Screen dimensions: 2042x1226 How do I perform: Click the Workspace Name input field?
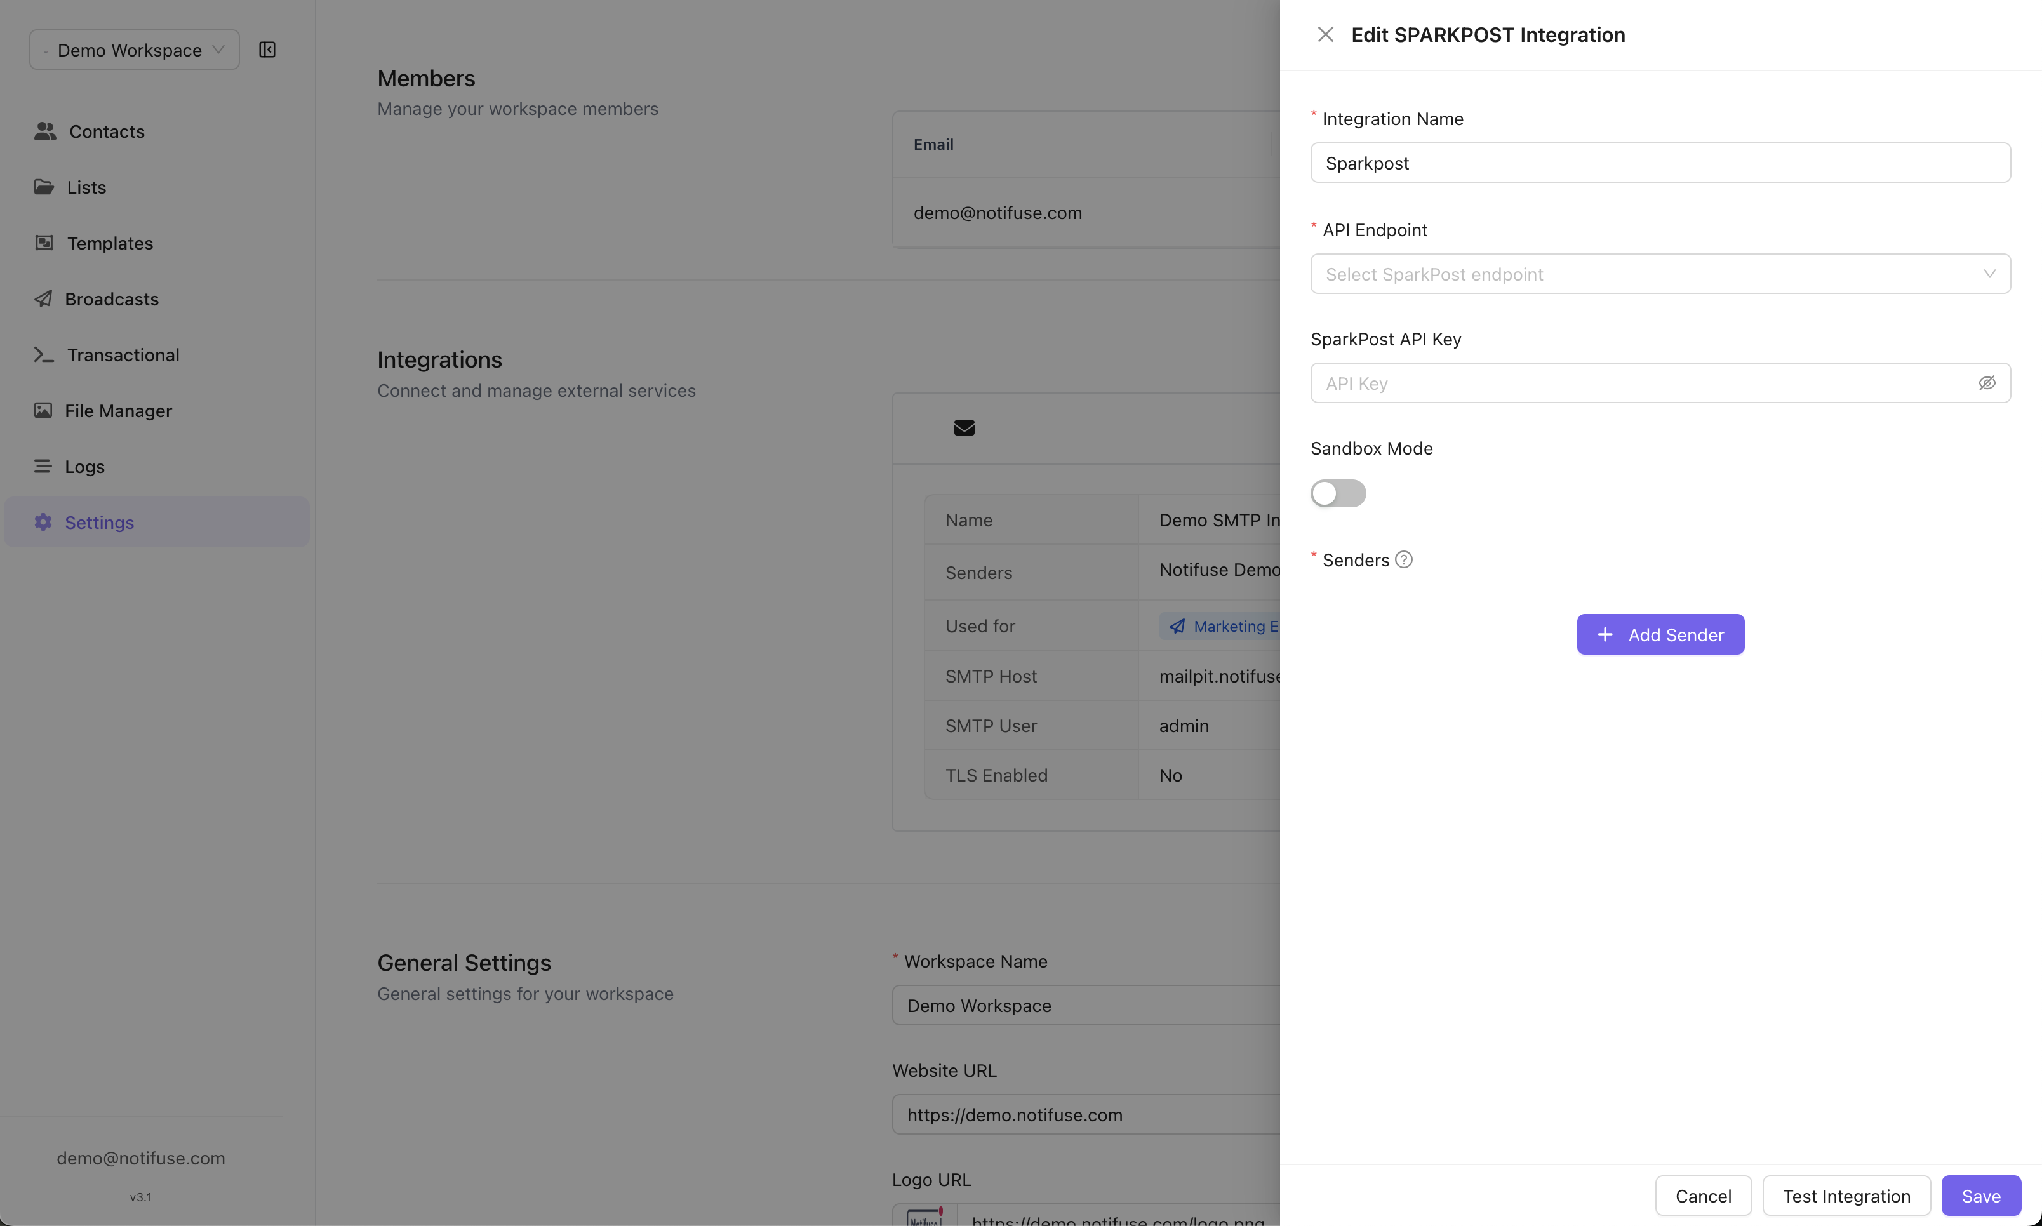pos(1085,1006)
